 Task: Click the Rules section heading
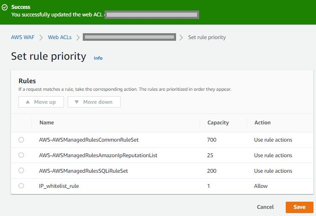pyautogui.click(x=27, y=81)
